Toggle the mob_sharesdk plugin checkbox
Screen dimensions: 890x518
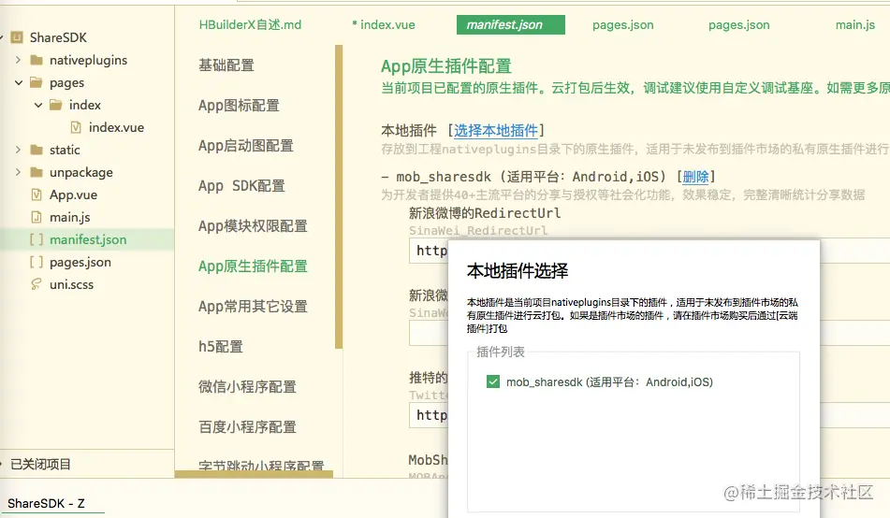coord(492,381)
